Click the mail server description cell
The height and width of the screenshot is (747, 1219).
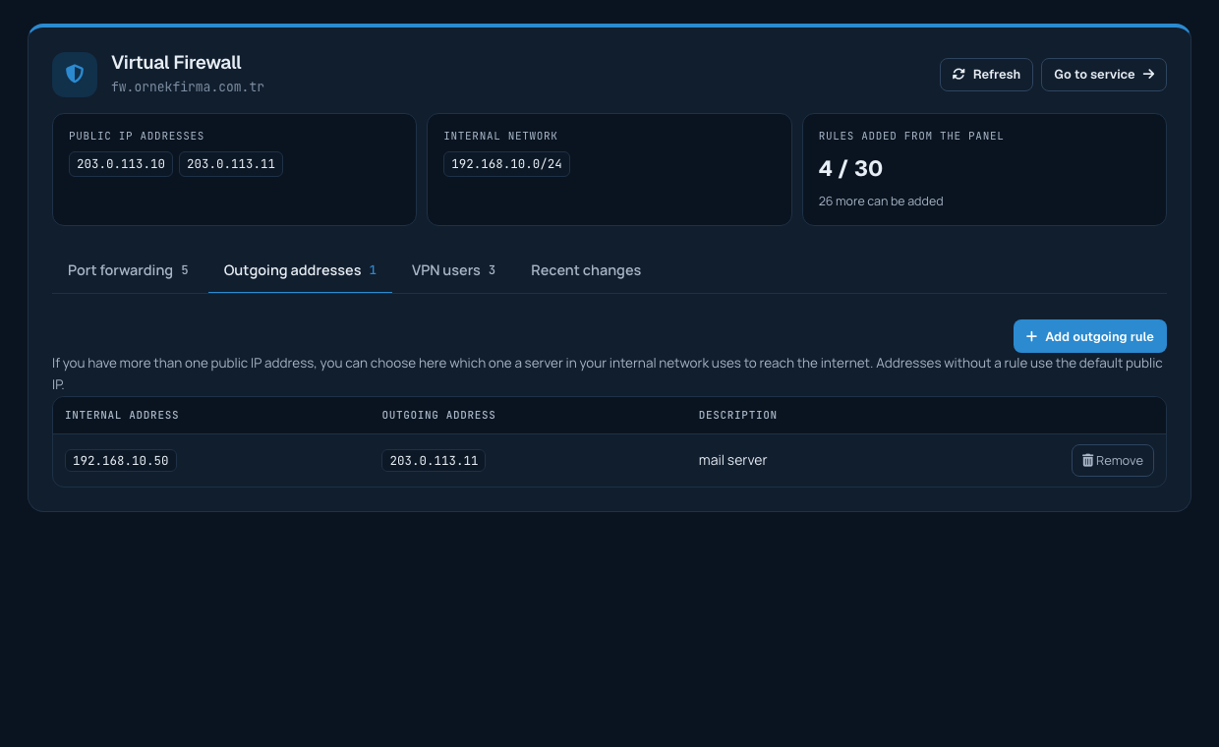pyautogui.click(x=732, y=460)
